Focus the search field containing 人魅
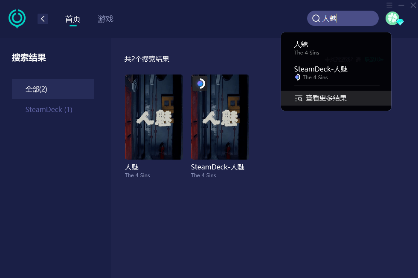This screenshot has height=278, width=418. [x=343, y=18]
